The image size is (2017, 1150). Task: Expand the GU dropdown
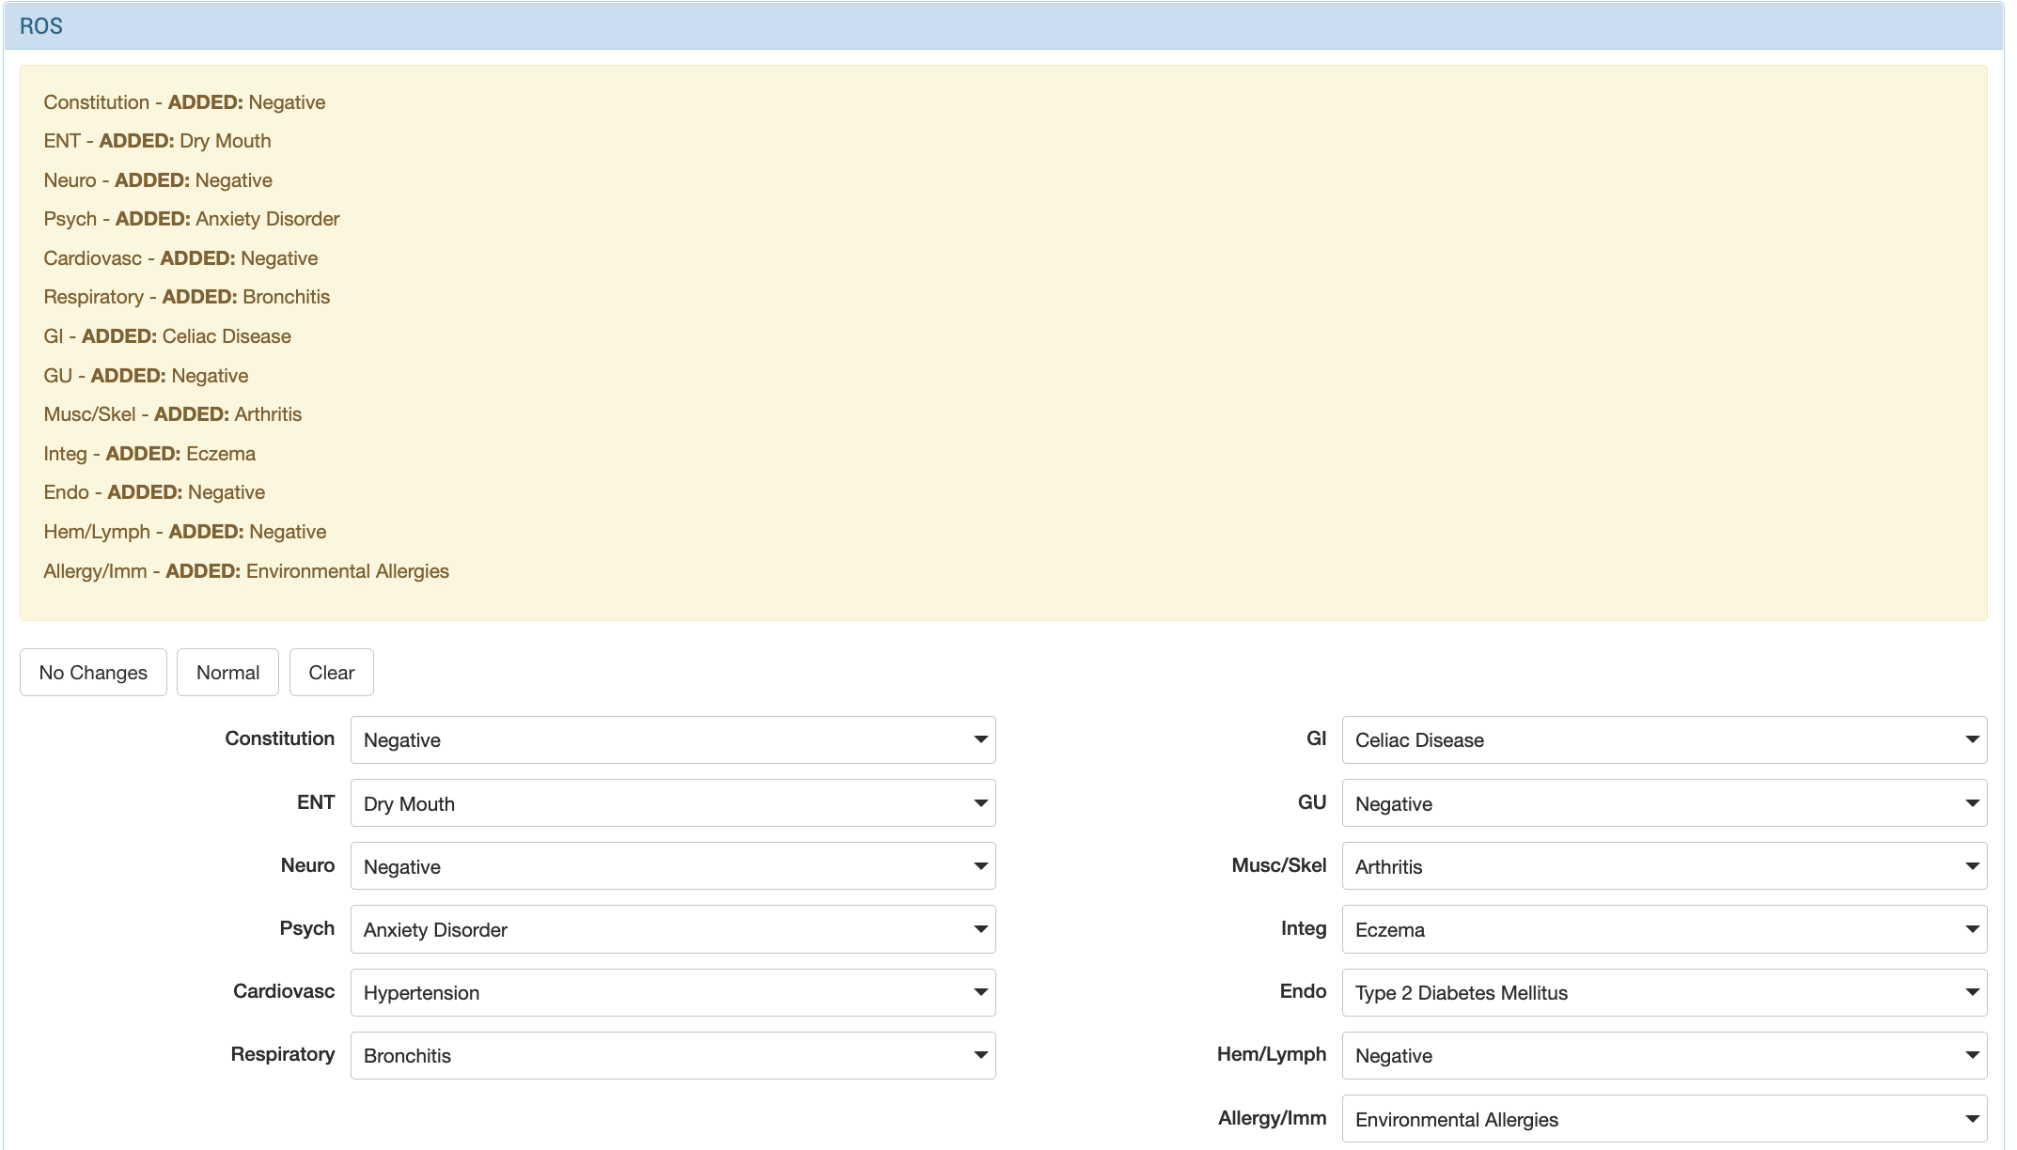[x=1664, y=803]
